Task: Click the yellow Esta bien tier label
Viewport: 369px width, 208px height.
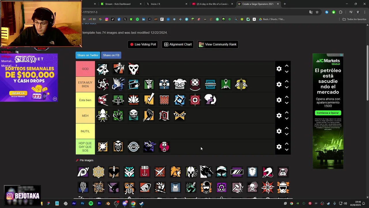Action: 85,100
